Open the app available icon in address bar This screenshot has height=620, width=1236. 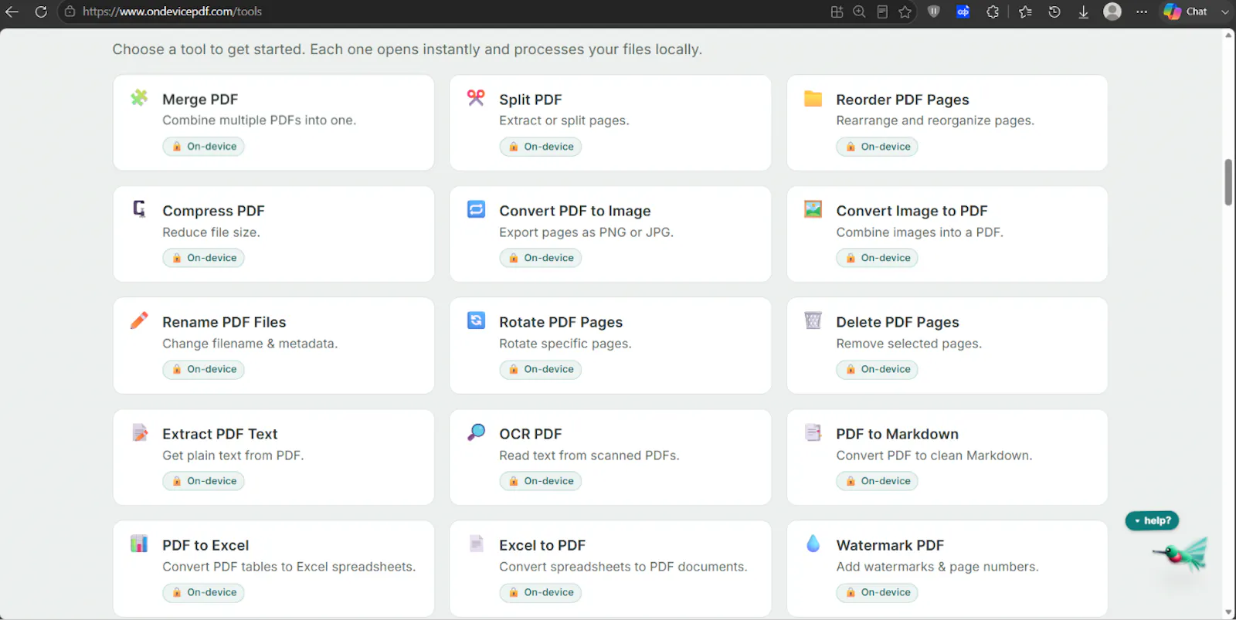point(837,12)
